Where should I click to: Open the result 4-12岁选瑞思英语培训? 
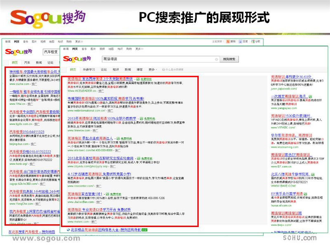click(99, 174)
